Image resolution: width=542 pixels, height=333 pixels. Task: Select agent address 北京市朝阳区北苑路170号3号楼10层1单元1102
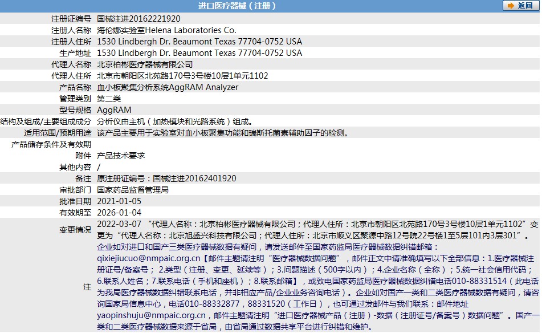point(182,76)
